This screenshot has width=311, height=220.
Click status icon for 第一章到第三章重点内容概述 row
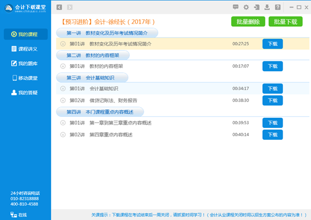click(x=63, y=123)
